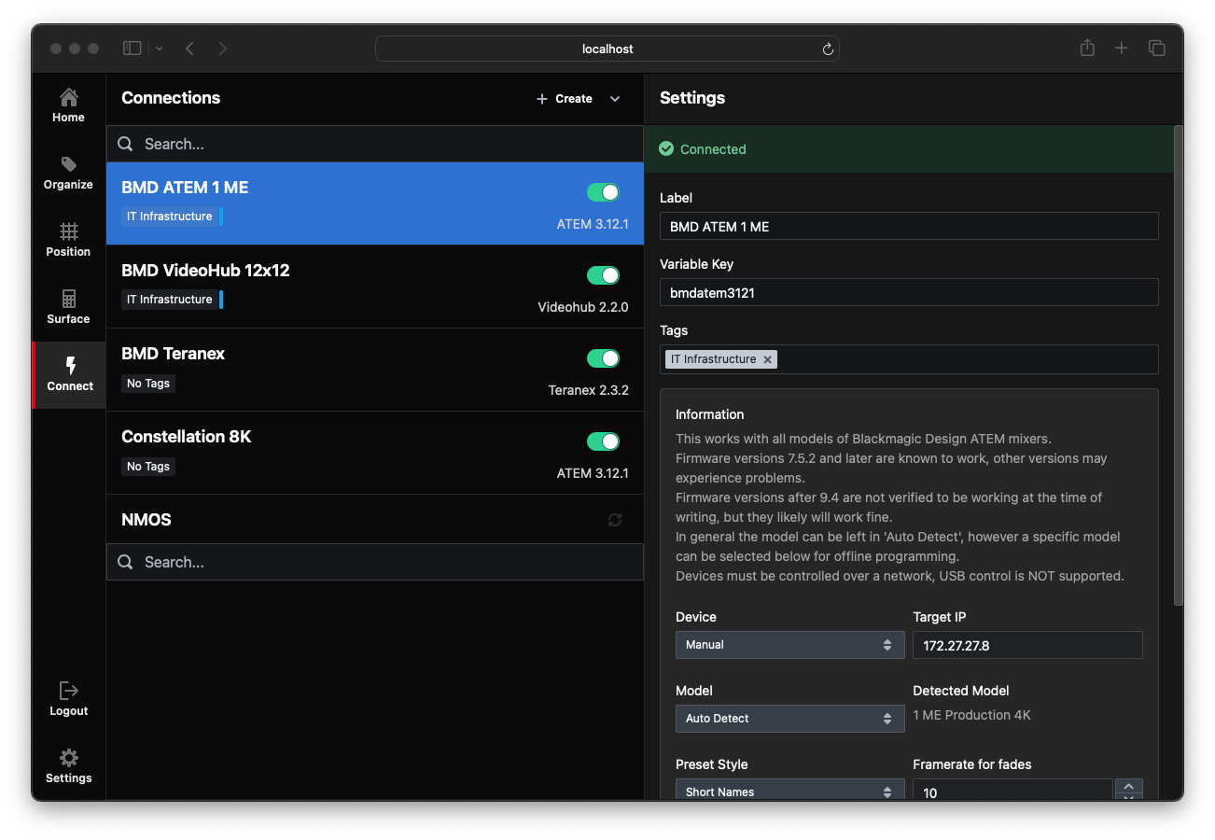Click the 1 ME Production 4K detected model
The height and width of the screenshot is (840, 1215).
pos(971,715)
